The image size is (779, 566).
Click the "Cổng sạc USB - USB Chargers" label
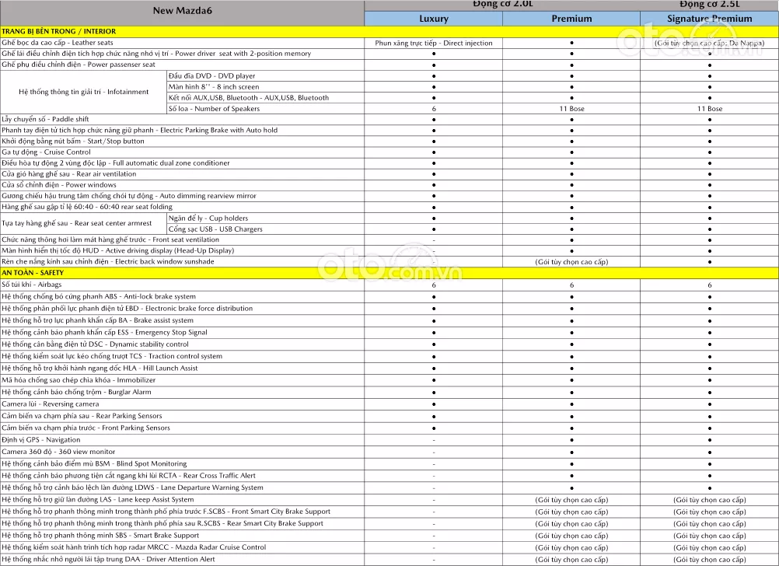(x=215, y=229)
